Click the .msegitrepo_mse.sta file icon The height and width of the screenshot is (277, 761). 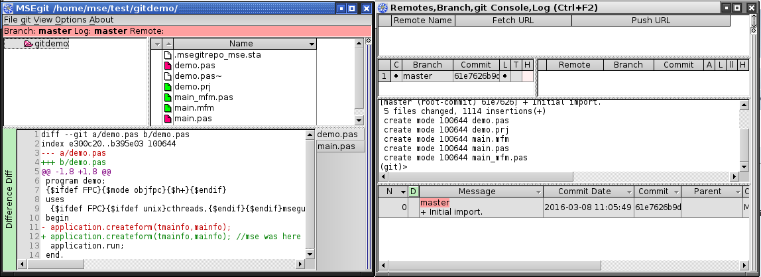point(168,55)
